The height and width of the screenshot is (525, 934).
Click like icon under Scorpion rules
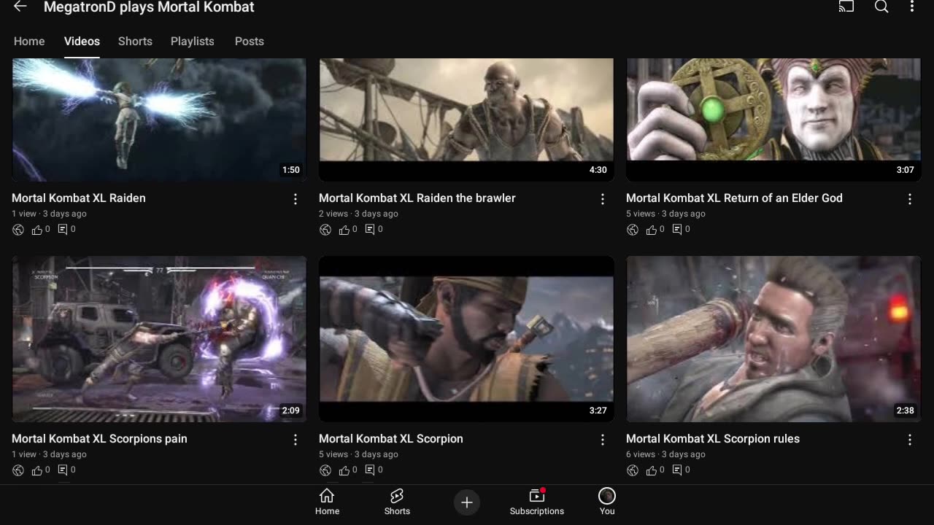pos(652,470)
